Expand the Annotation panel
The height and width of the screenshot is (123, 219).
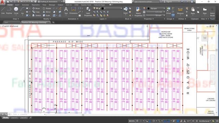coord(73,19)
